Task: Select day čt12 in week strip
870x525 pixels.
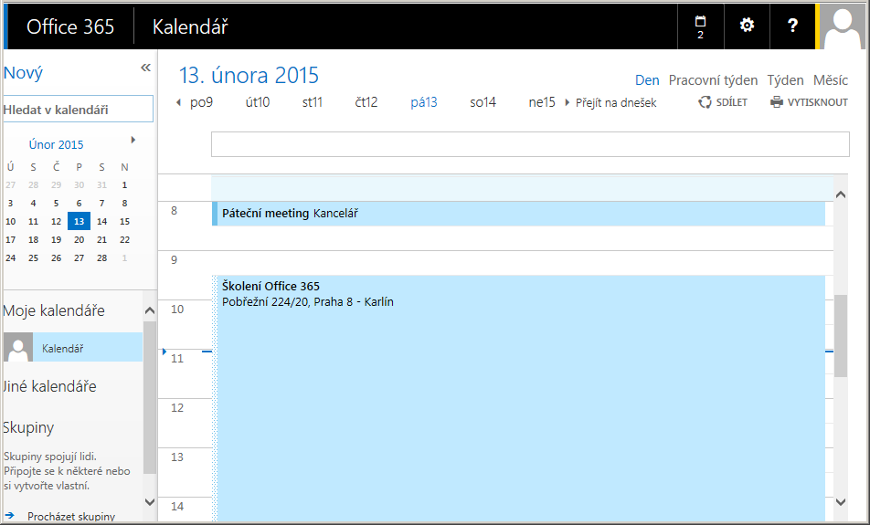Action: coord(366,102)
